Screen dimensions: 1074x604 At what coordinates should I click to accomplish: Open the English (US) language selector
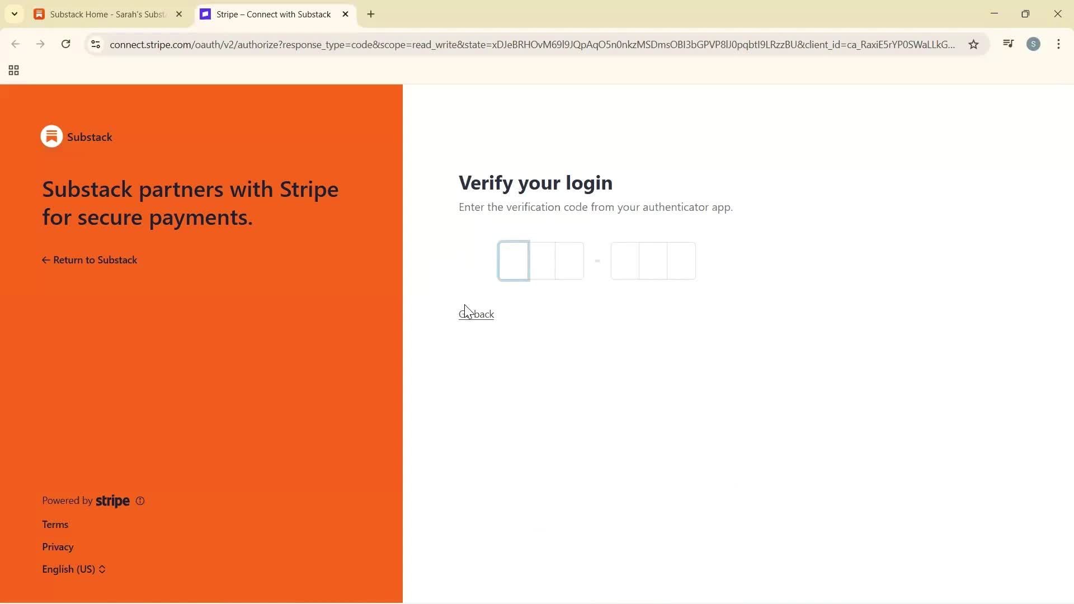tap(73, 569)
